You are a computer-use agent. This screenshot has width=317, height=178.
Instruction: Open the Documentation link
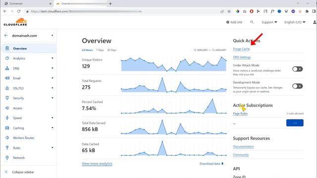[x=243, y=146]
